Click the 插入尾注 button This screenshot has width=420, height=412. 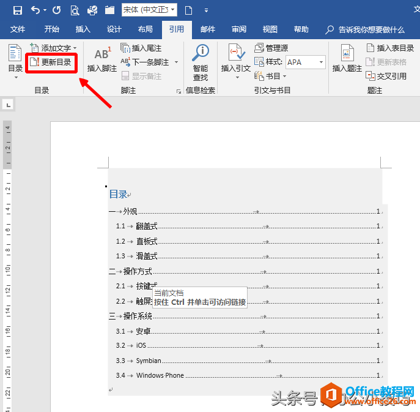click(141, 48)
